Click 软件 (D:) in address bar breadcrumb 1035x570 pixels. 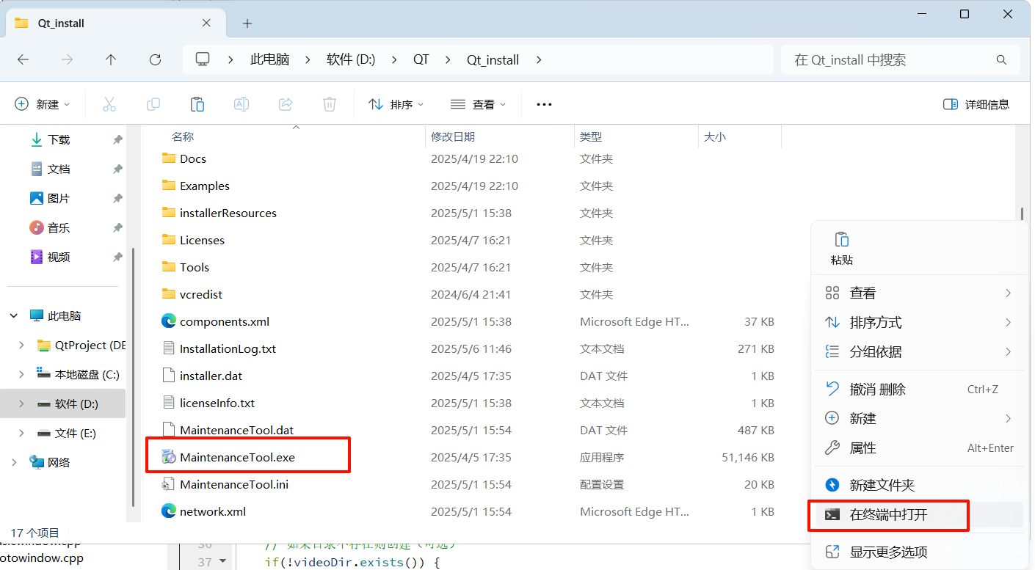(x=351, y=59)
